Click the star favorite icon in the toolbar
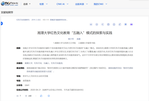149x101 pixels. (x=97, y=25)
